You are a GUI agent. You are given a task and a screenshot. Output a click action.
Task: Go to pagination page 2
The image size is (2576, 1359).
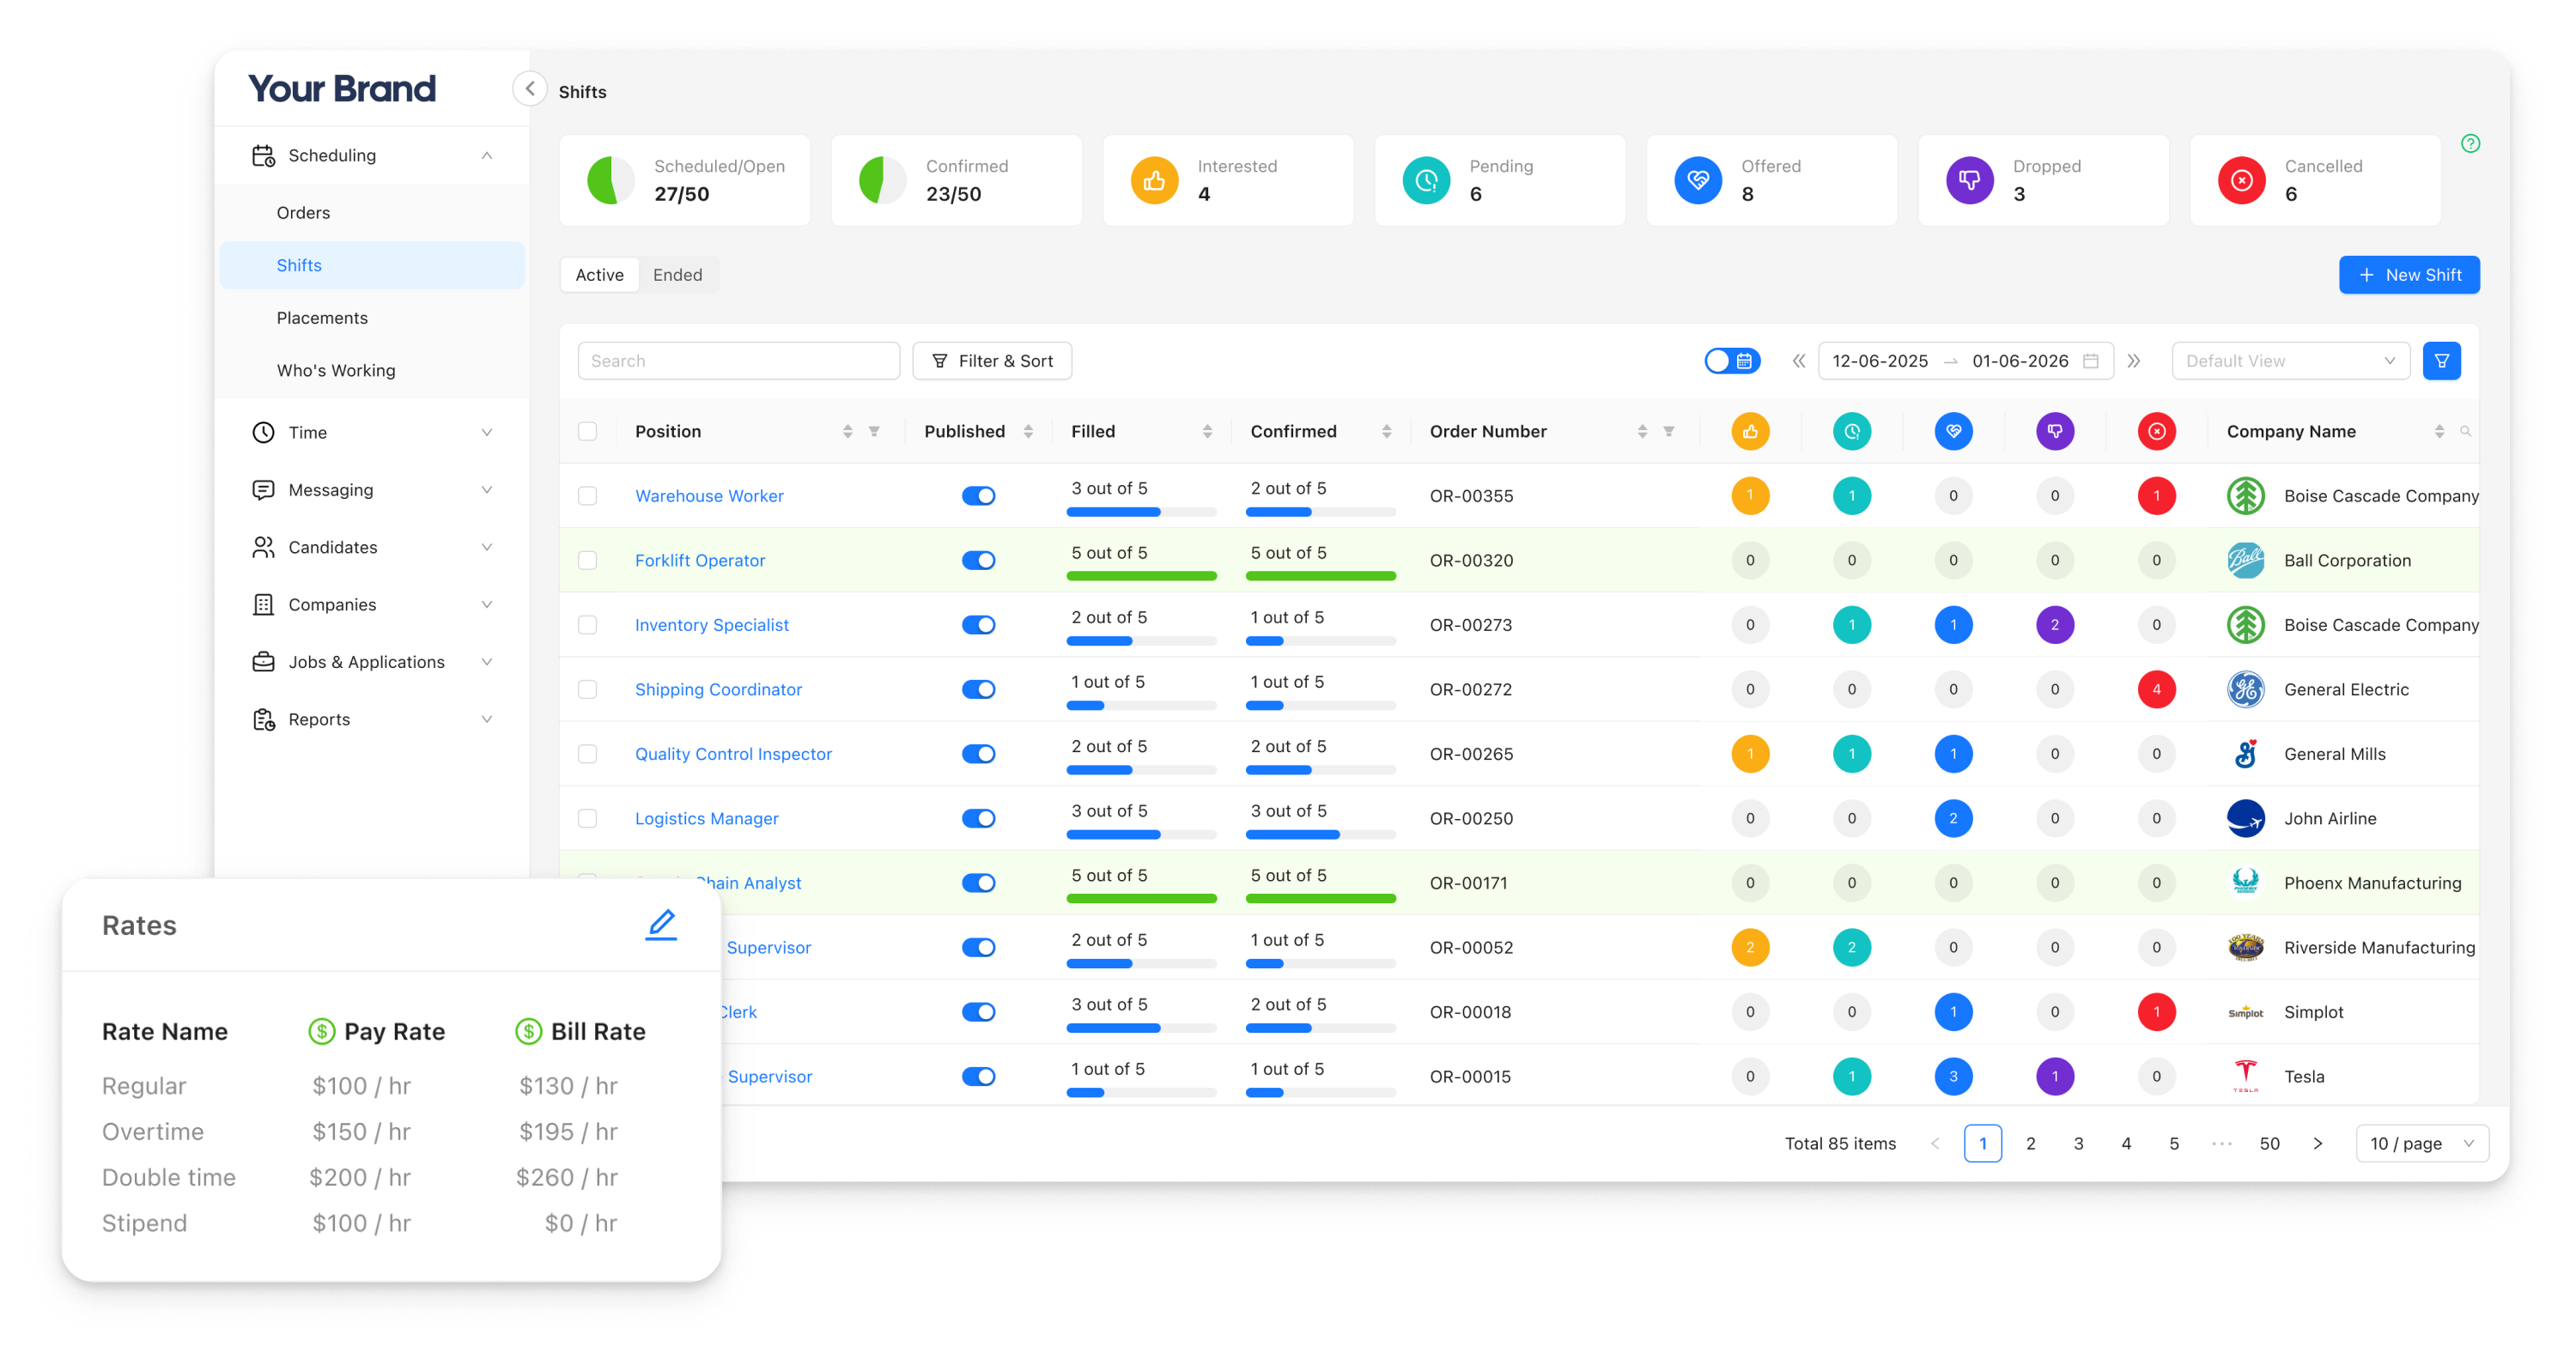coord(2030,1143)
